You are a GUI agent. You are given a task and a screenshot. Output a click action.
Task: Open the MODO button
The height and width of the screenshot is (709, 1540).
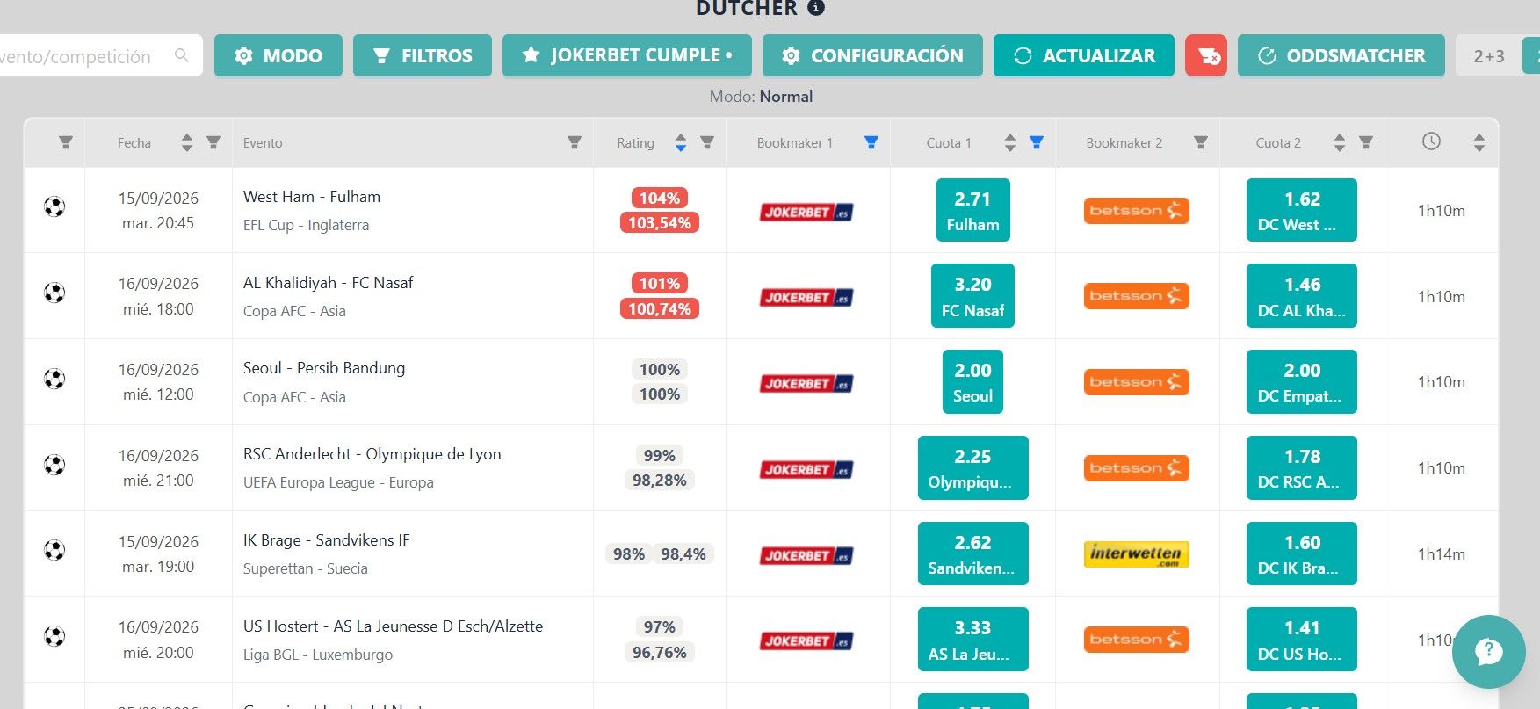click(278, 55)
